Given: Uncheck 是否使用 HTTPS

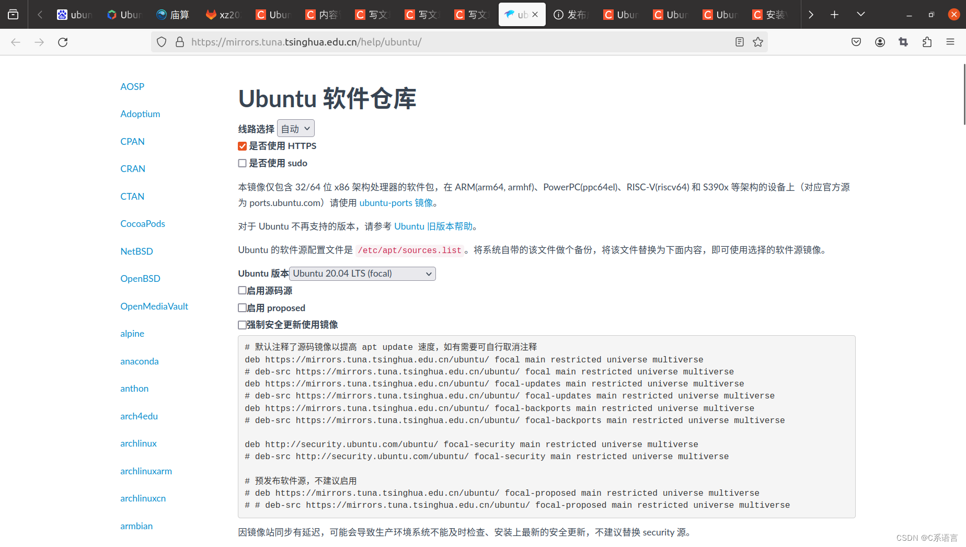Looking at the screenshot, I should tap(242, 146).
